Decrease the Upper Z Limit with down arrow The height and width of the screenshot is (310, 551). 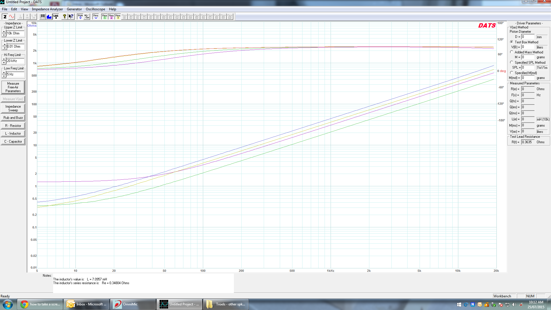(x=4, y=35)
